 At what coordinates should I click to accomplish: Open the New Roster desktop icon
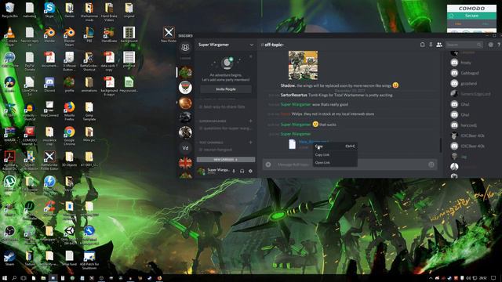click(x=169, y=34)
